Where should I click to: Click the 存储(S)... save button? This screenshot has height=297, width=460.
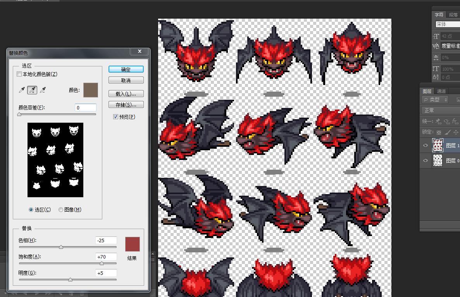click(x=126, y=104)
